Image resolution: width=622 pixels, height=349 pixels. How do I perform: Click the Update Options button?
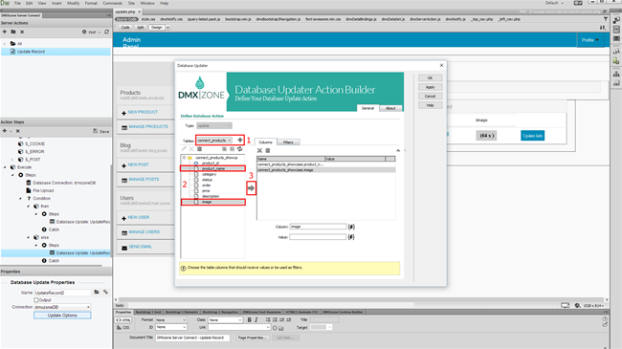click(x=62, y=316)
